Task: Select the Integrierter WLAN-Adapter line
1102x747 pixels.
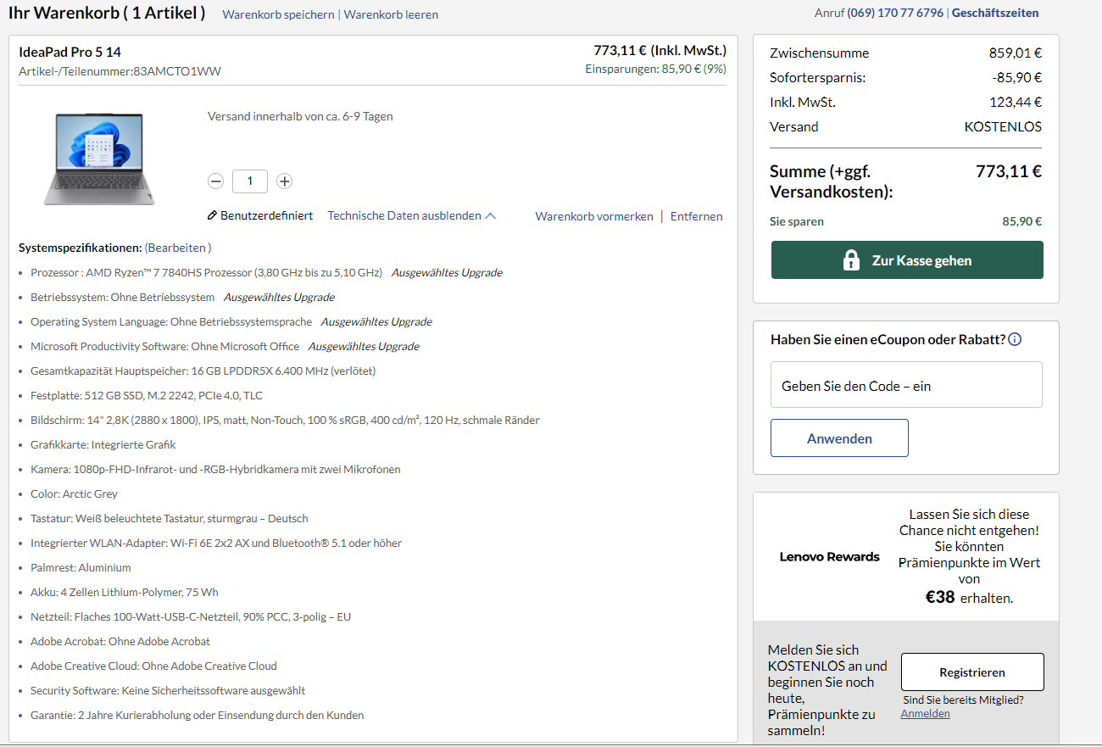Action: tap(216, 543)
